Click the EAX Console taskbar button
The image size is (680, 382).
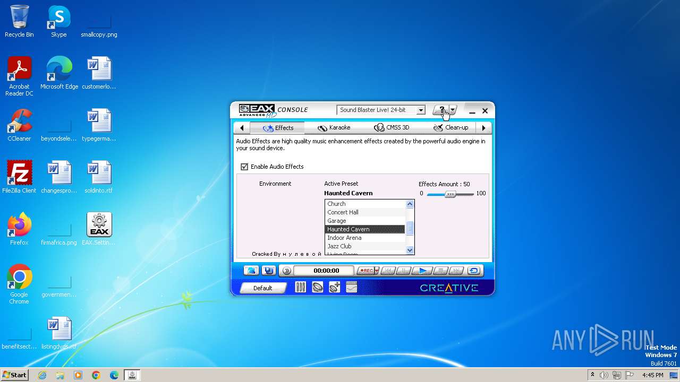click(132, 375)
